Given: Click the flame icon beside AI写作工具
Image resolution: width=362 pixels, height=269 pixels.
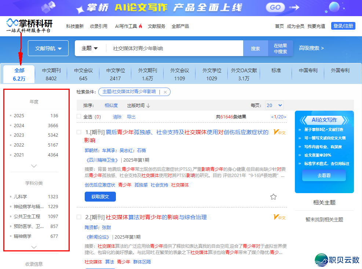Looking at the screenshot, I should point(140,26).
